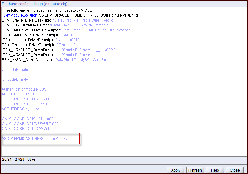
Task: Click the second UnicodeEnable entry
Action: click(x=15, y=79)
